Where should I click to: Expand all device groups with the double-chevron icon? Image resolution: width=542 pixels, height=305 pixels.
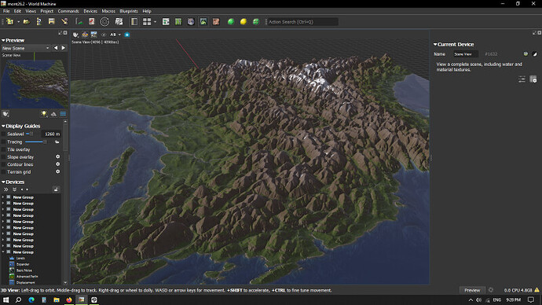click(x=5, y=189)
